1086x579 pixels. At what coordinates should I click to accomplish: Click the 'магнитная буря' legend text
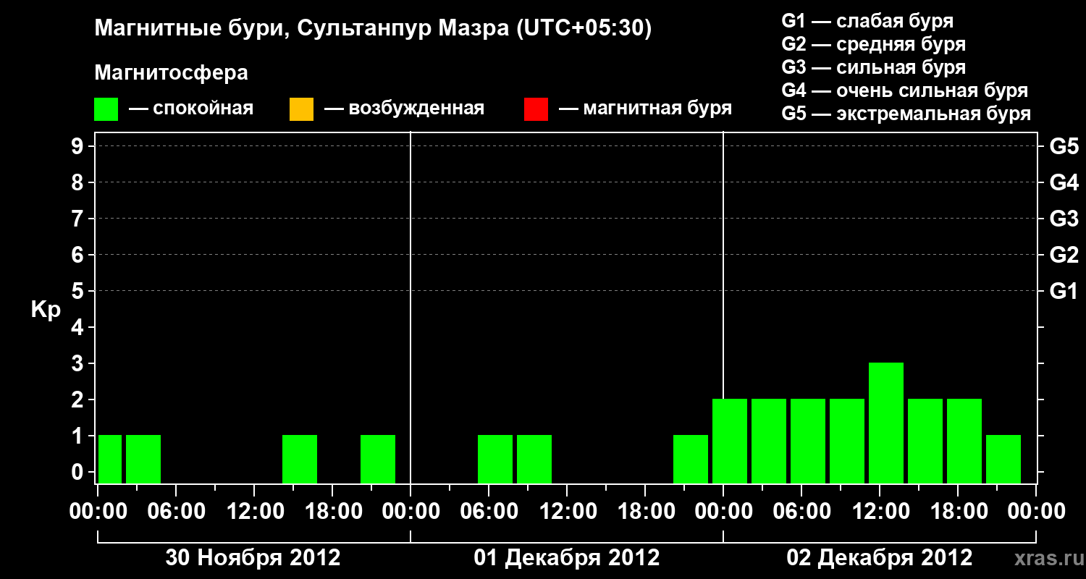[x=657, y=109]
